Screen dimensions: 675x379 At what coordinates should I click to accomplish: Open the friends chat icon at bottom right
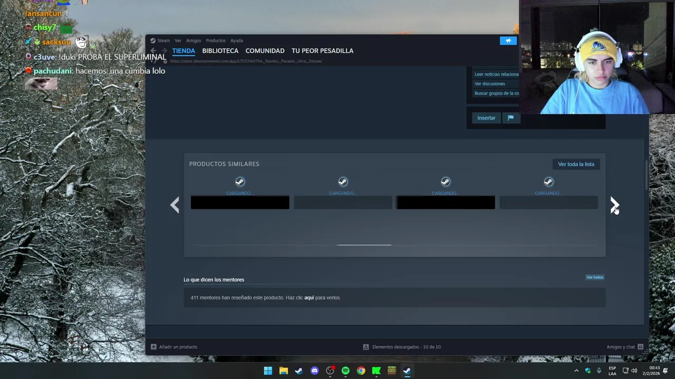[640, 347]
